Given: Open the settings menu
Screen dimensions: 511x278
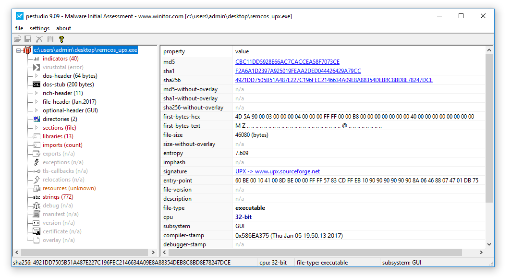Looking at the screenshot, I should [39, 28].
